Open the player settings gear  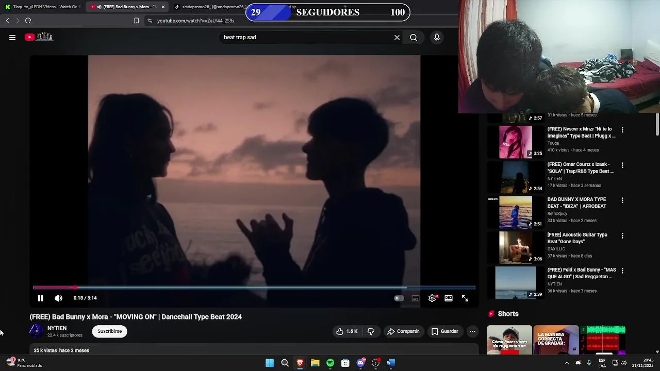click(x=432, y=298)
